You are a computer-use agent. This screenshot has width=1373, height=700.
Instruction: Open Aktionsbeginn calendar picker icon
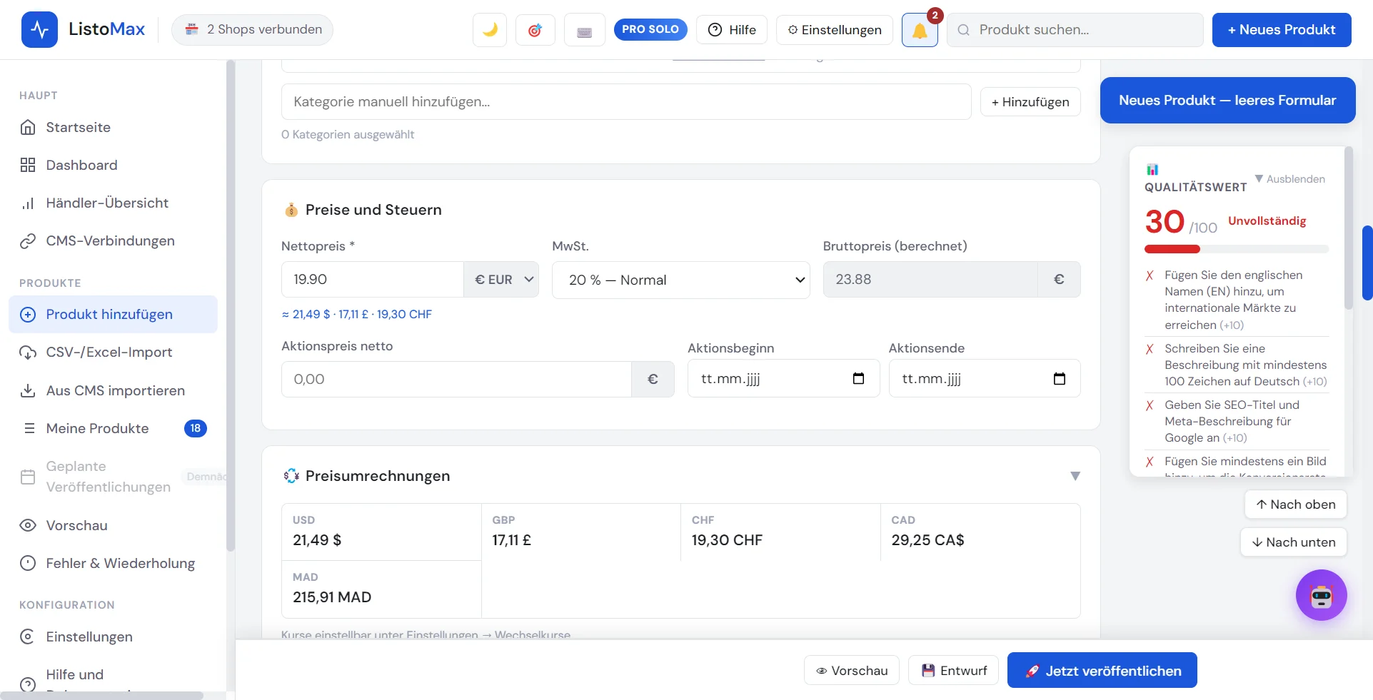click(x=858, y=378)
